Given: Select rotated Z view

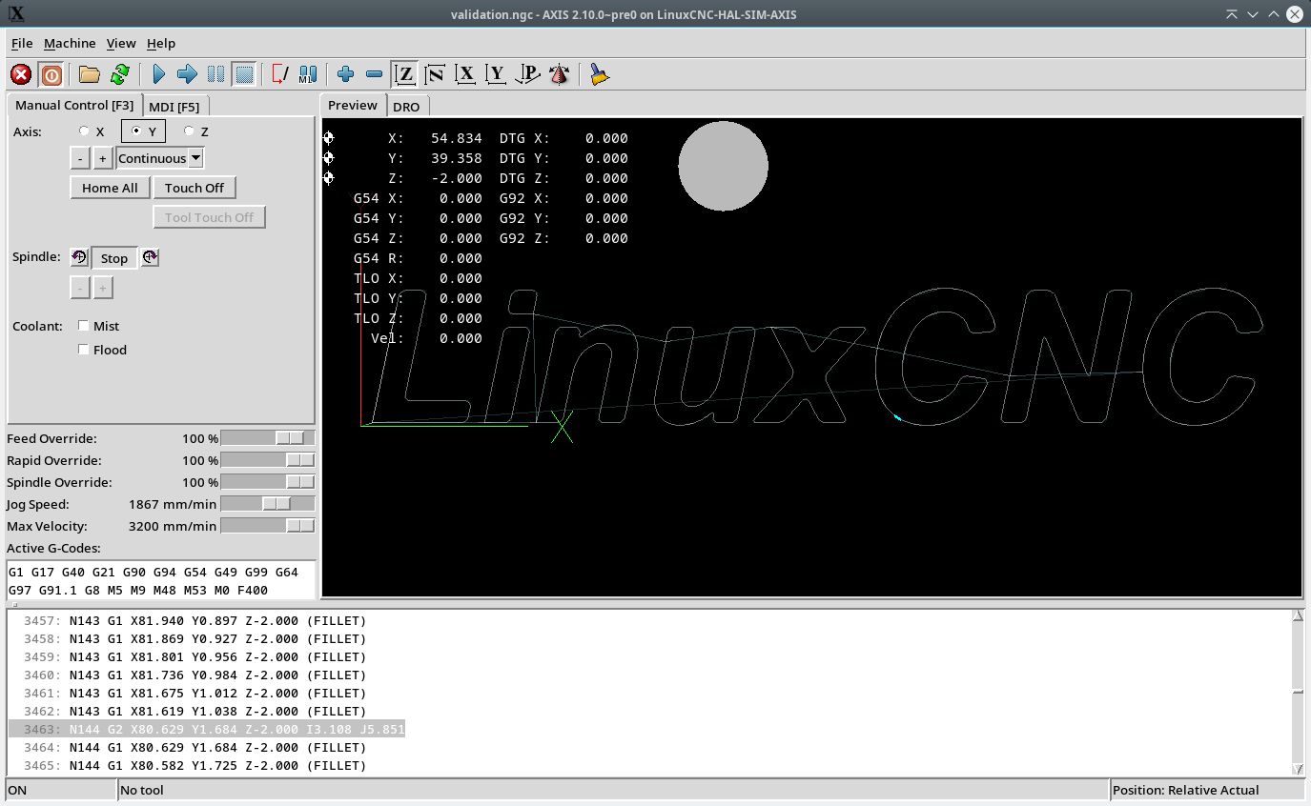Looking at the screenshot, I should (x=435, y=74).
